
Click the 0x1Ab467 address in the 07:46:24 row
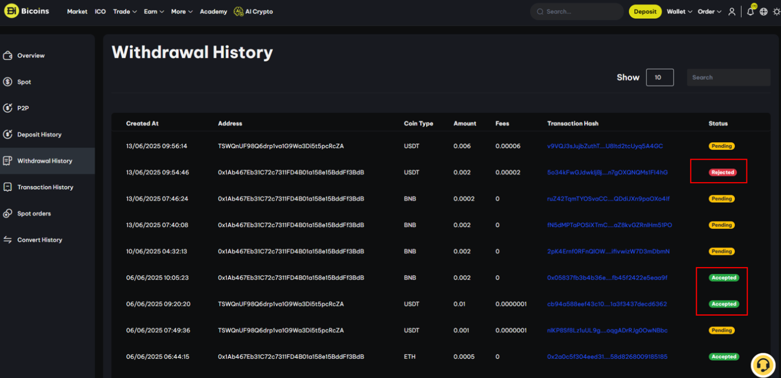(291, 199)
